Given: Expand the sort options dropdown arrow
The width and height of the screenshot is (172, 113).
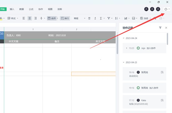Looking at the screenshot, I should (120, 18).
